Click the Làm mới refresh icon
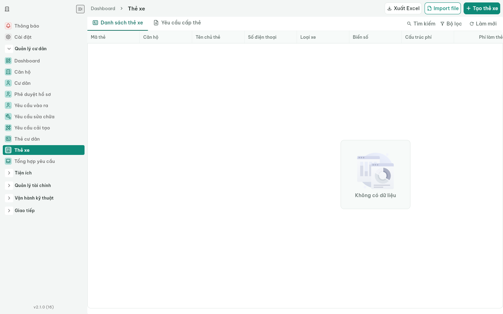The height and width of the screenshot is (314, 503). (472, 24)
